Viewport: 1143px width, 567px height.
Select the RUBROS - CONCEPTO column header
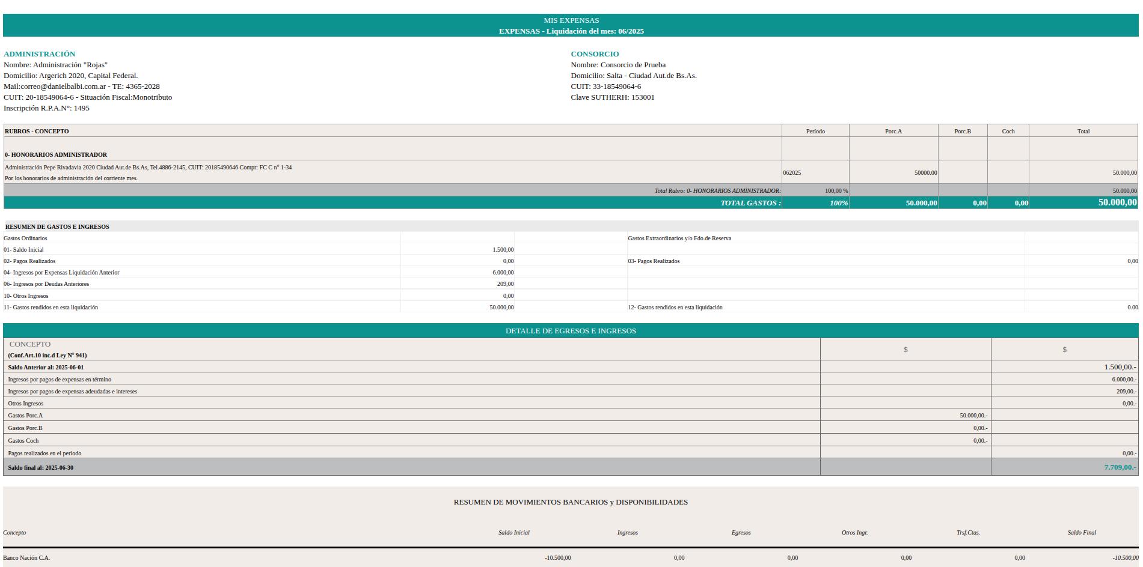coord(36,130)
